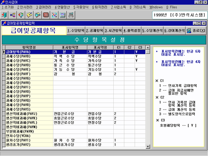Click the yellow notepad with pencil icon
Viewport: 208px width, 156px height.
[x=29, y=15]
